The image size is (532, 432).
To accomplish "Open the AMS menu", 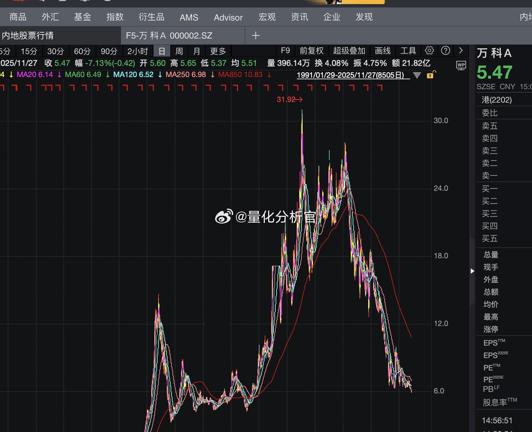I will [x=189, y=17].
